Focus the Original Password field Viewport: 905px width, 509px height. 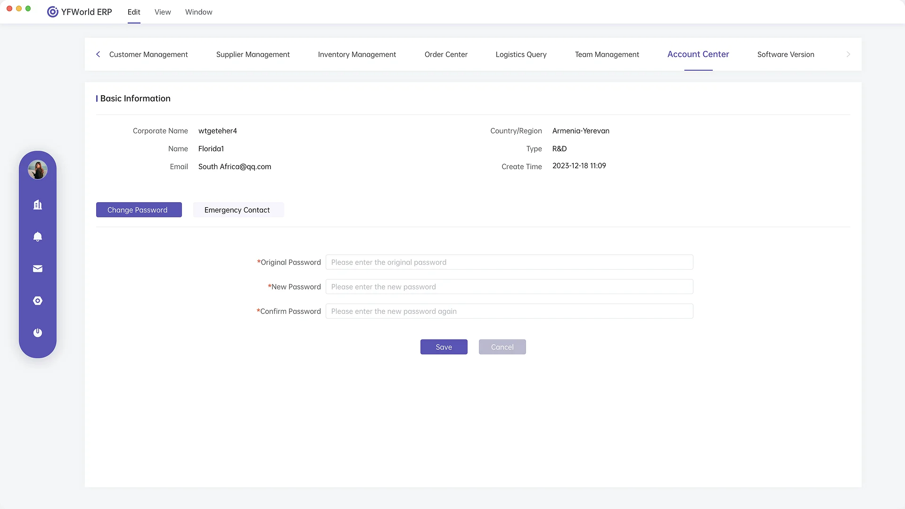tap(509, 262)
